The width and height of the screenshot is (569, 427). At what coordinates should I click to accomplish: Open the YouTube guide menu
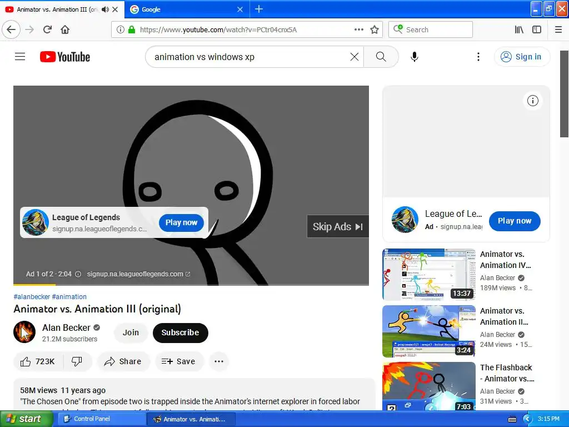[20, 57]
